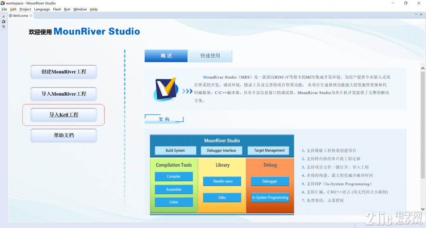The height and width of the screenshot is (228, 426).
Task: Minimize the Welcome view panel
Action: coord(416,14)
